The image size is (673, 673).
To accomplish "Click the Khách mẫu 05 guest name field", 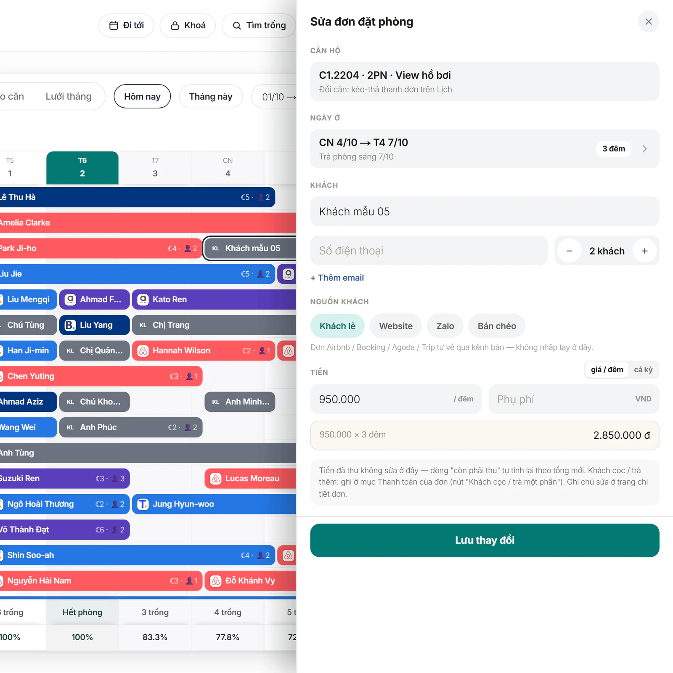I will coord(485,212).
